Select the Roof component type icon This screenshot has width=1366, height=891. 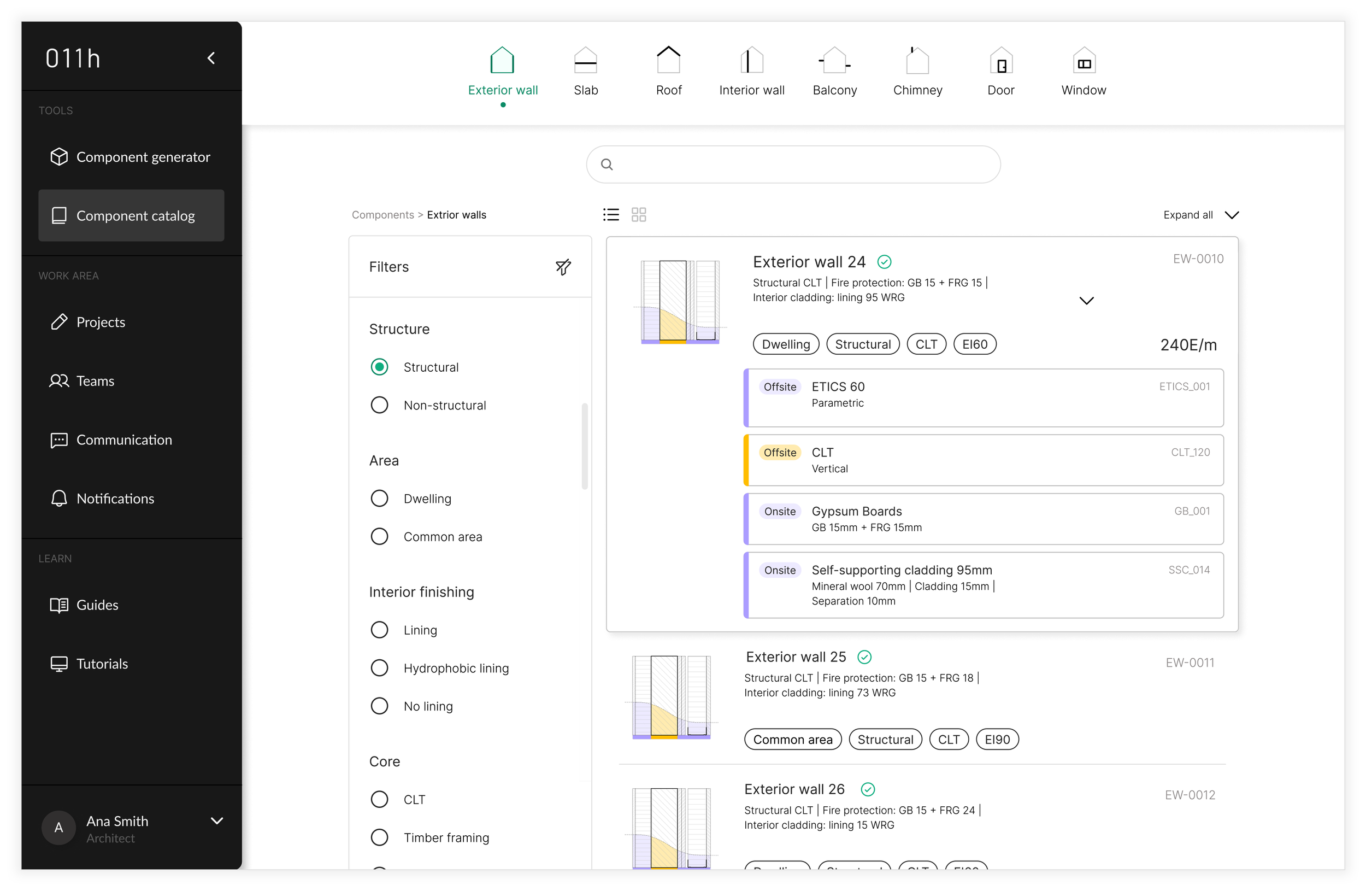(668, 60)
